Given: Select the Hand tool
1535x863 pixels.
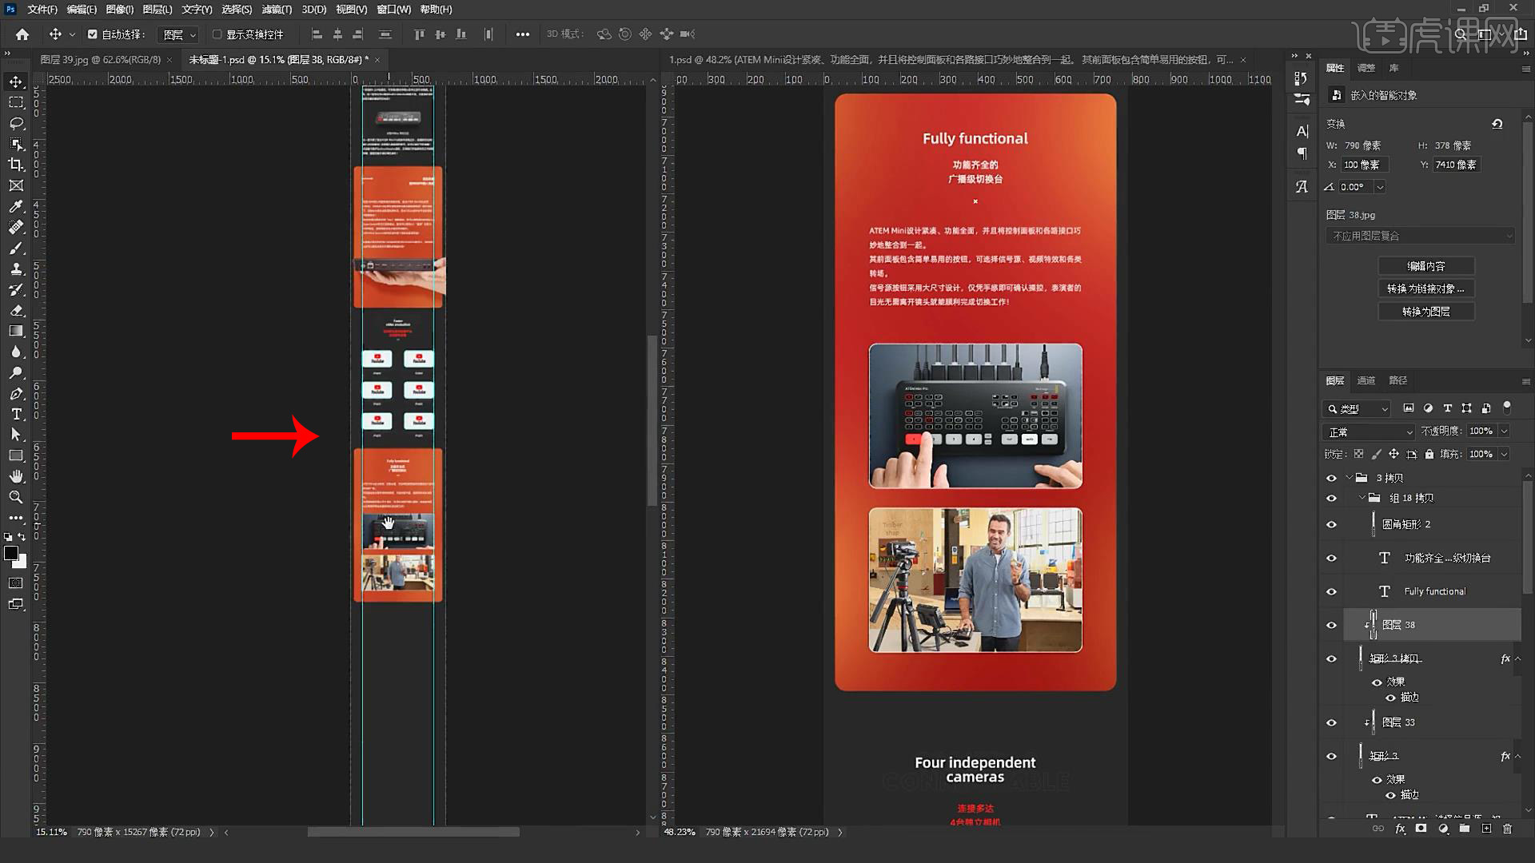Looking at the screenshot, I should click(16, 476).
